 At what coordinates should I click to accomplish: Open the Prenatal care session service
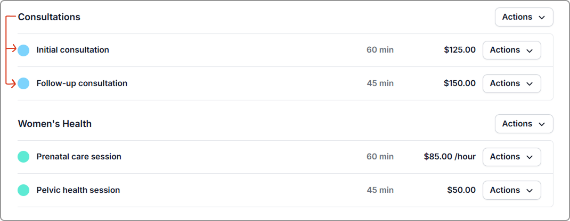click(x=79, y=157)
